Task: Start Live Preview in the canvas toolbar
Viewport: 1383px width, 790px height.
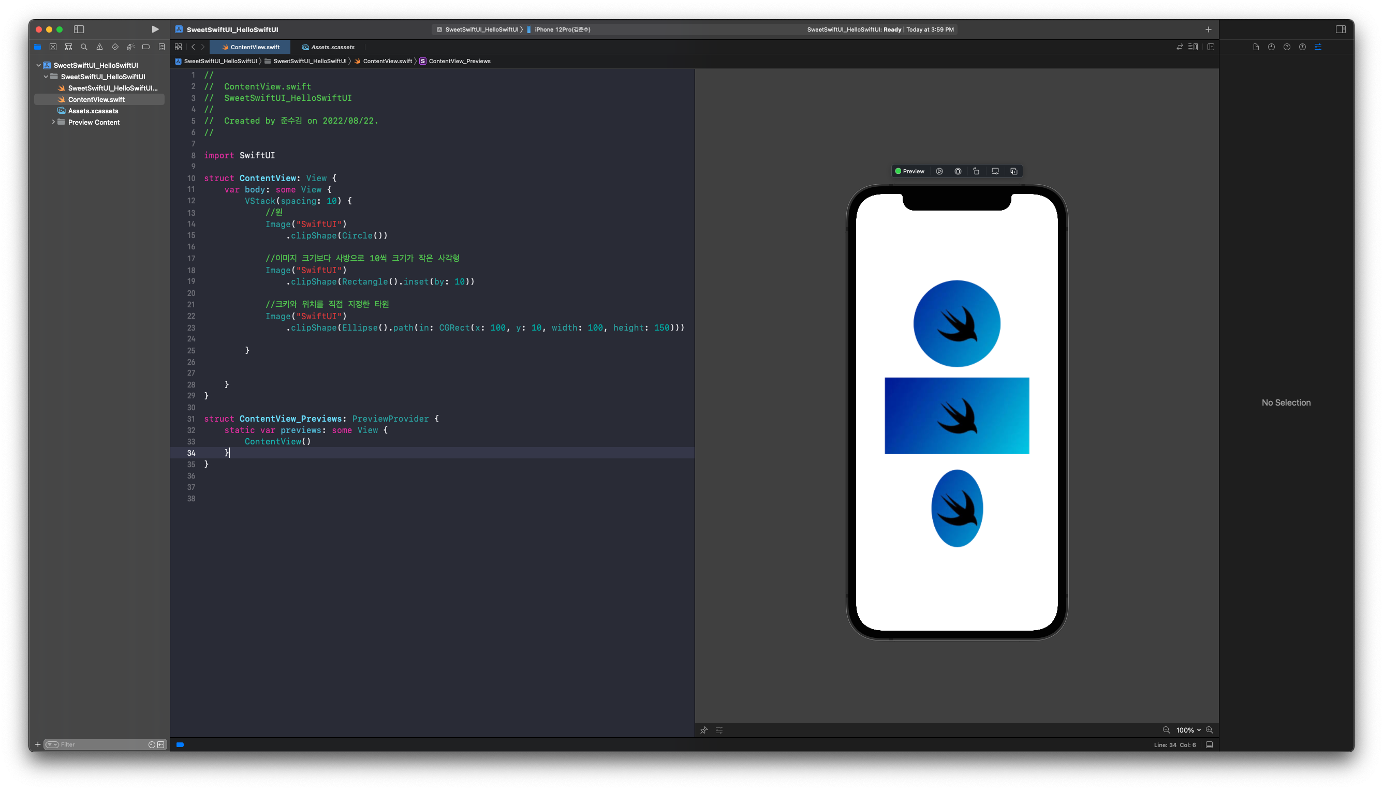Action: point(939,171)
